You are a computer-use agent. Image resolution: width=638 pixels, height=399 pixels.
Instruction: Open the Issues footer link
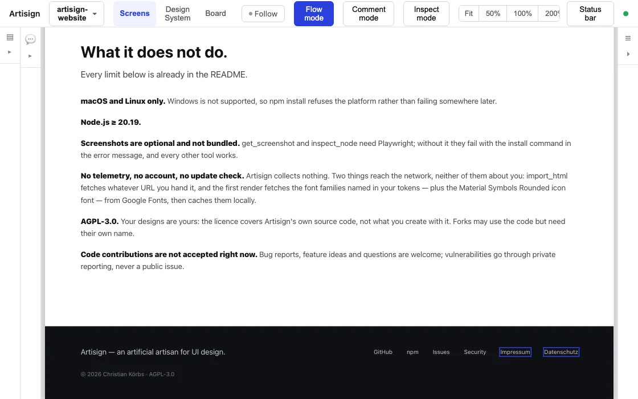pyautogui.click(x=441, y=352)
